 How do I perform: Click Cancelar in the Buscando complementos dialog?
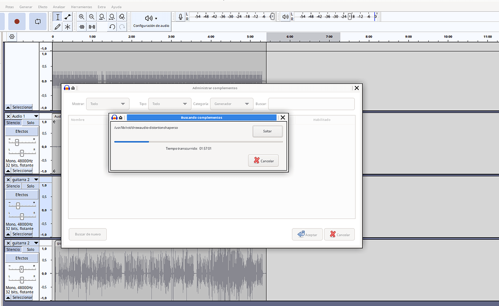(x=263, y=161)
